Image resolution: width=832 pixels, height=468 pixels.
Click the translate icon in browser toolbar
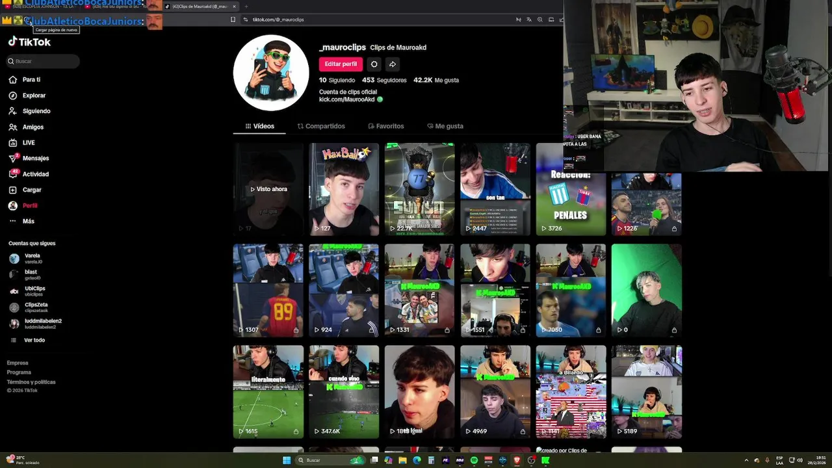528,19
